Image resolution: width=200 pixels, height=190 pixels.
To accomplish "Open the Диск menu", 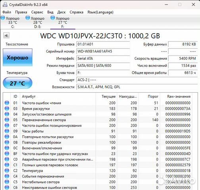I will pos(62,12).
